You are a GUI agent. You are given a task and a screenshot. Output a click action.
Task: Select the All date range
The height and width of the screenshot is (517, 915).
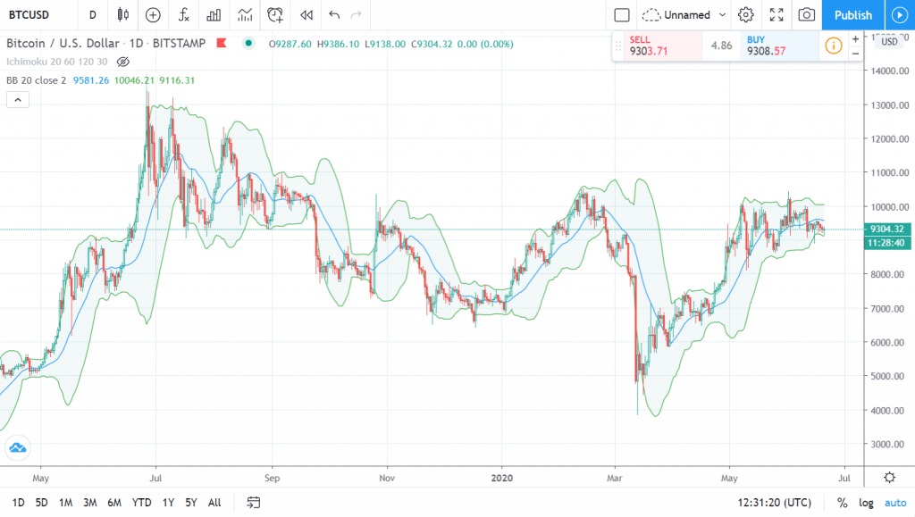tap(214, 503)
